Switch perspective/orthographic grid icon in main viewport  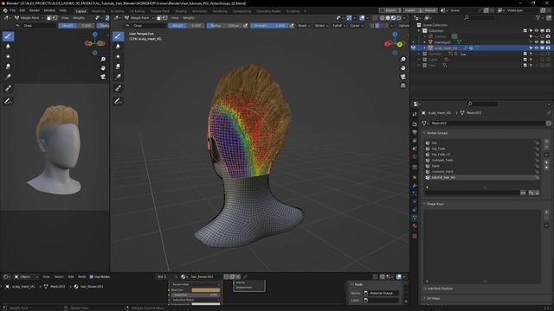coord(403,86)
